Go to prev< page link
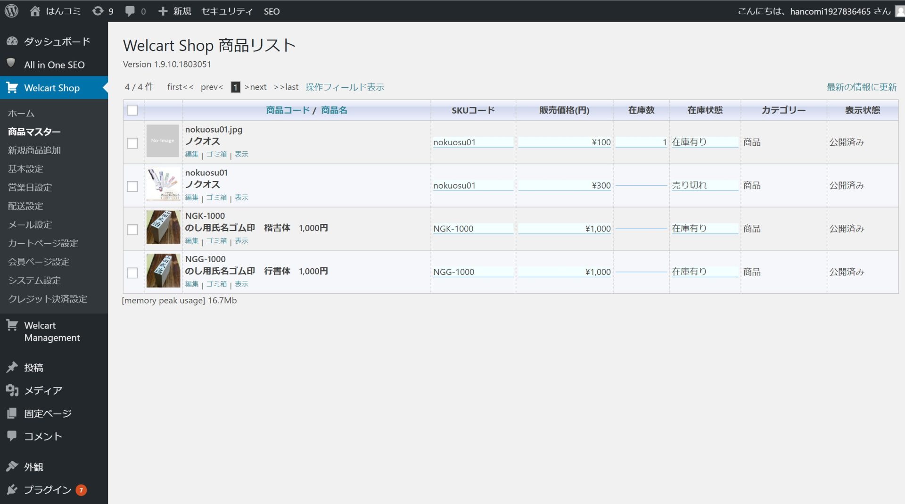Viewport: 905px width, 504px height. coord(212,87)
